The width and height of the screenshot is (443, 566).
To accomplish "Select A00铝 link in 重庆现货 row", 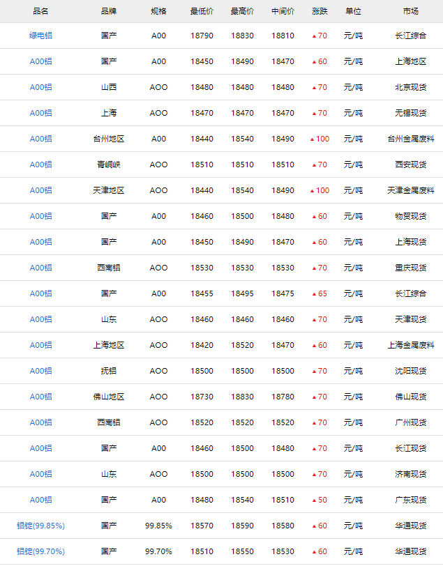I will click(40, 268).
